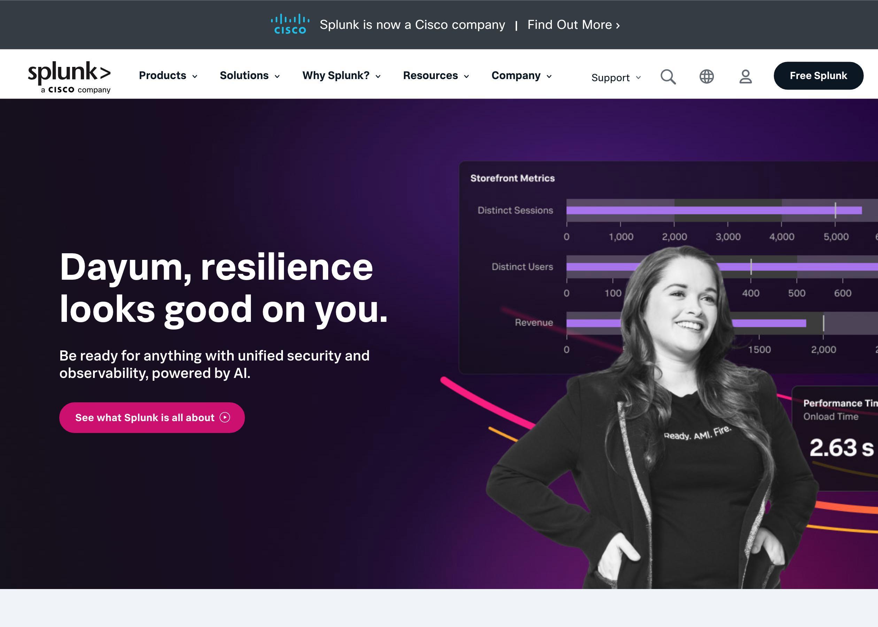Click the Splunk logo in the header
This screenshot has height=627, width=878.
[68, 76]
